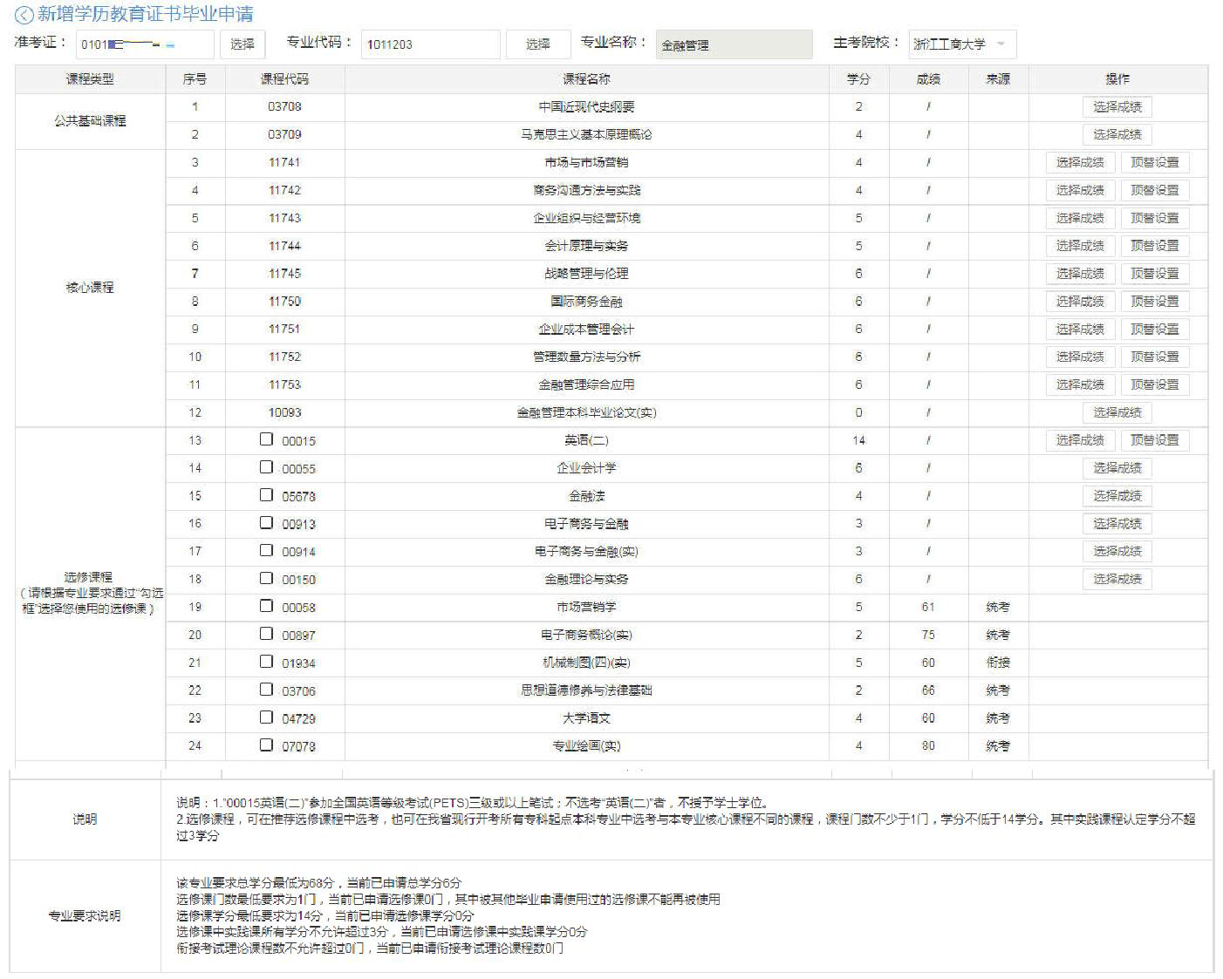
Task: Toggle the 07078 专业绘画 checkbox
Action: pos(266,745)
